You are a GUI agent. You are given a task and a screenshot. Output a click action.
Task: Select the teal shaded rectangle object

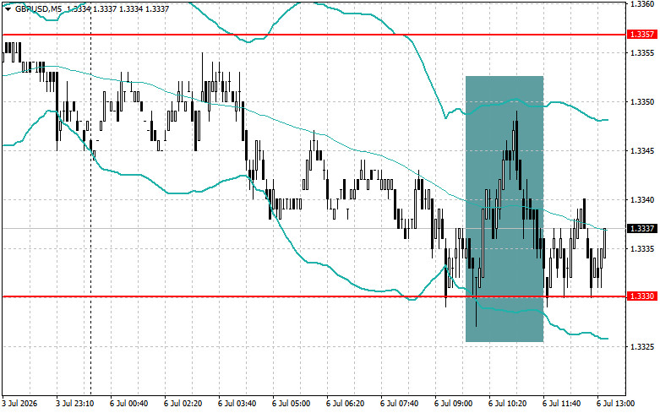coord(505,209)
